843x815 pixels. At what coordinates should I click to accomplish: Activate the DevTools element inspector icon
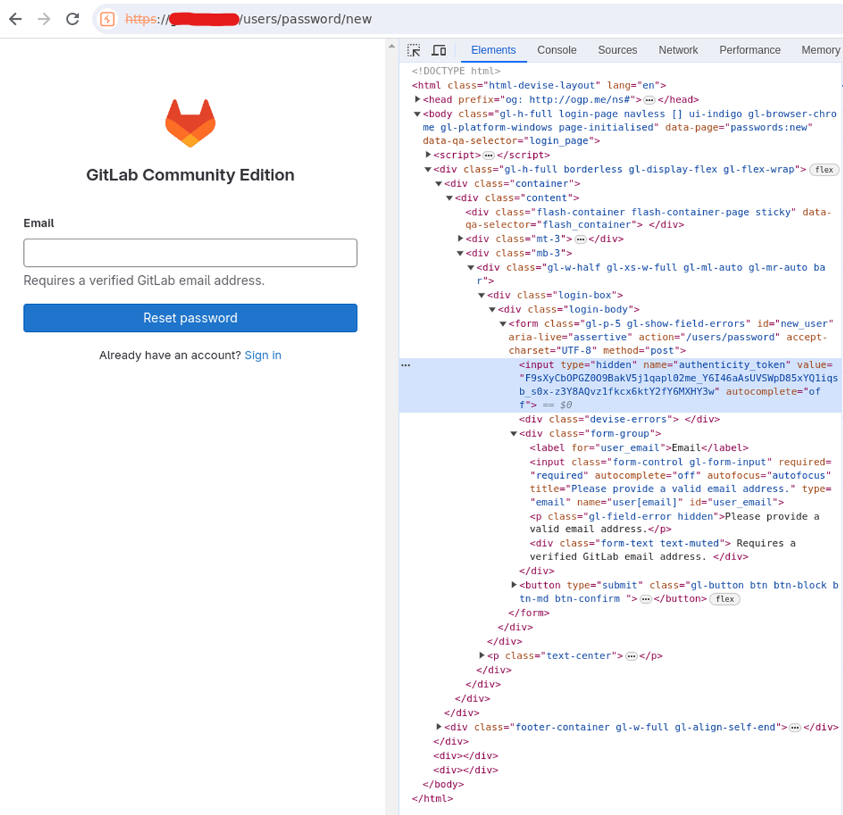click(x=414, y=51)
